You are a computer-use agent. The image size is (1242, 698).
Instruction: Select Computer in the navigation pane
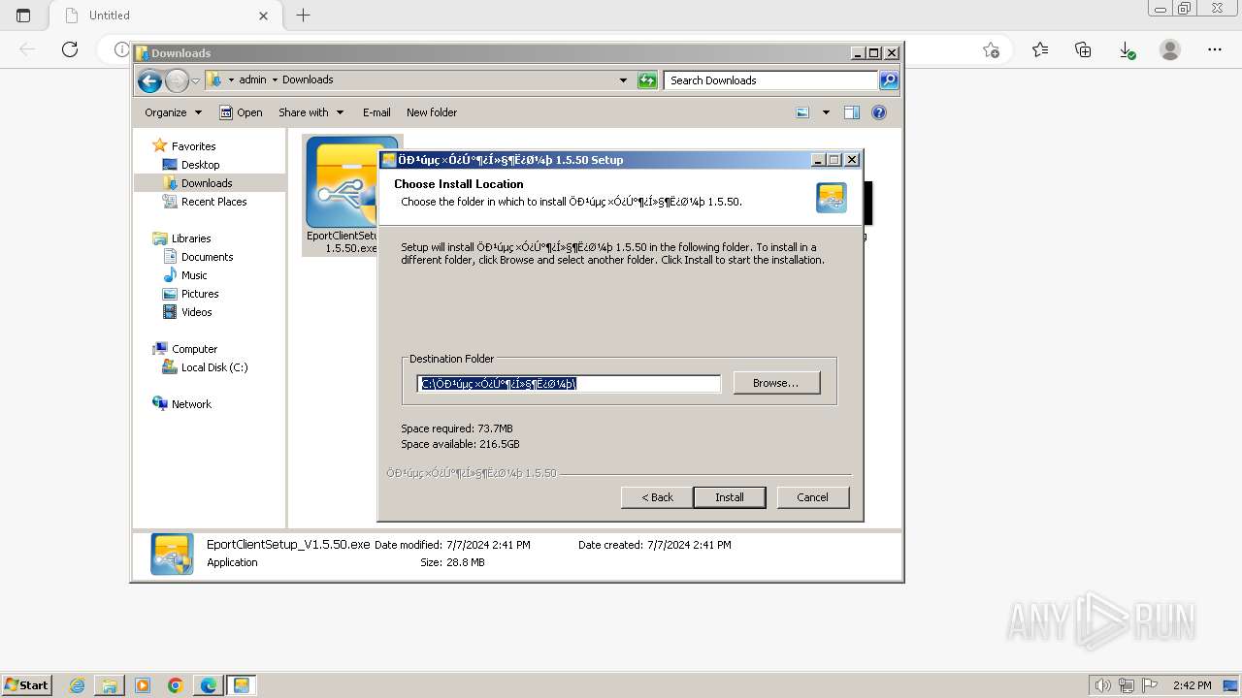[x=194, y=349]
